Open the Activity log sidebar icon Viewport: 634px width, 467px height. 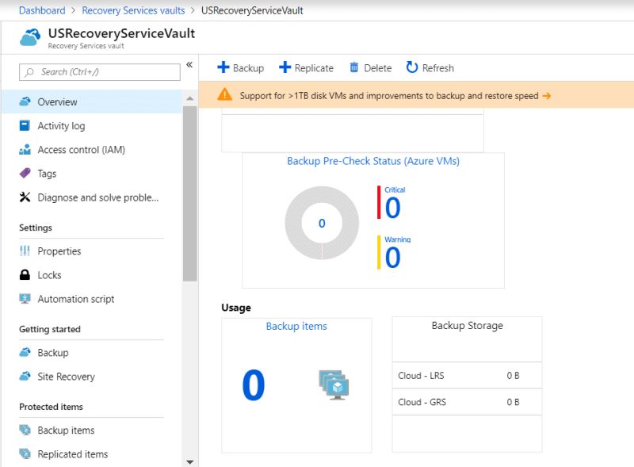(25, 125)
